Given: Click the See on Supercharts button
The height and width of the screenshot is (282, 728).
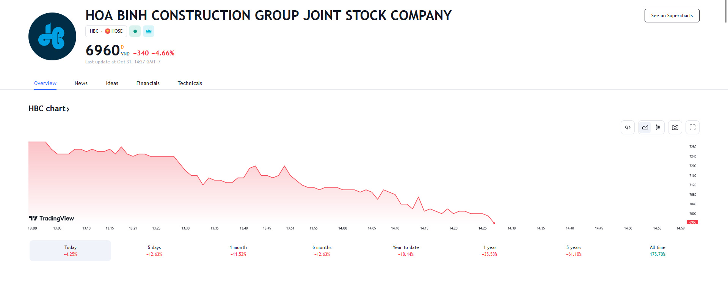Looking at the screenshot, I should coord(672,16).
